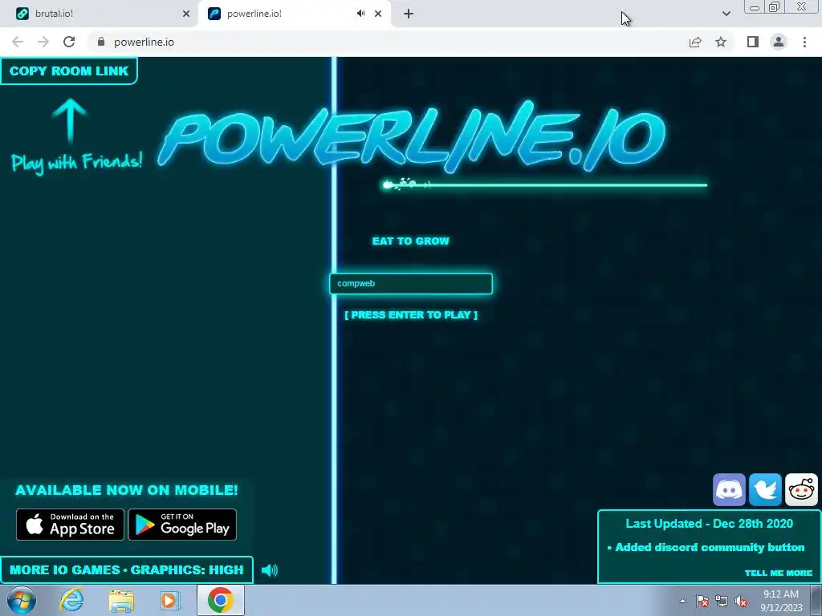822x616 pixels.
Task: Open the Chrome profile icon
Action: click(x=779, y=42)
